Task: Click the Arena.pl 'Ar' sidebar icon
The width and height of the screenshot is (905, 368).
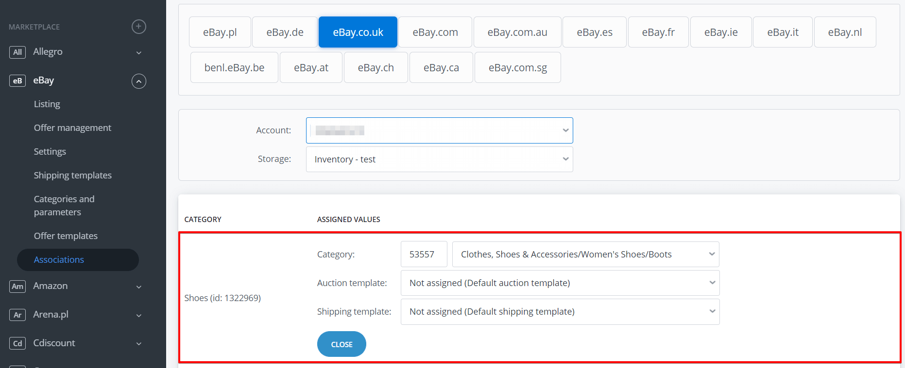Action: coord(17,315)
